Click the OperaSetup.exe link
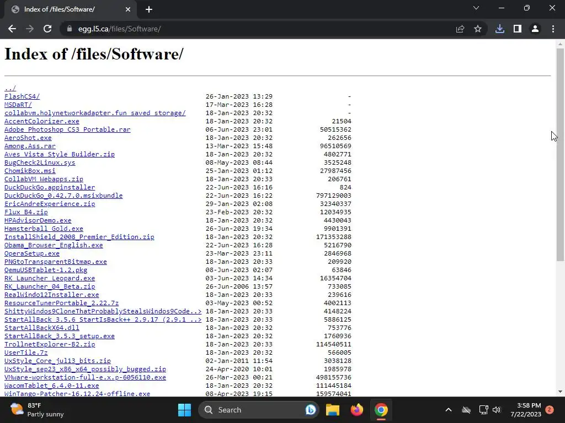The image size is (565, 423). click(31, 253)
